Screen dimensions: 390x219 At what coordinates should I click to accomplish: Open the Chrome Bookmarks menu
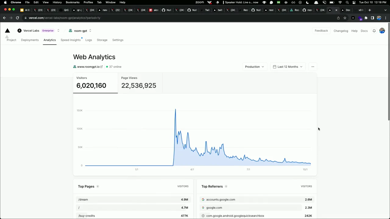coord(73,2)
